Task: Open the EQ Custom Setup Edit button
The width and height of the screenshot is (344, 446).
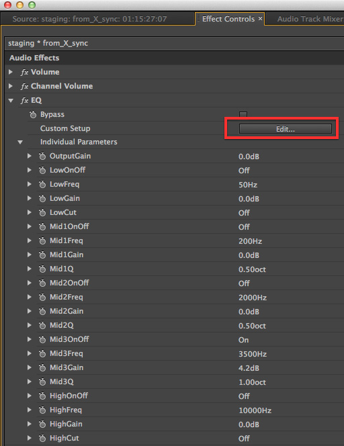Action: tap(285, 129)
